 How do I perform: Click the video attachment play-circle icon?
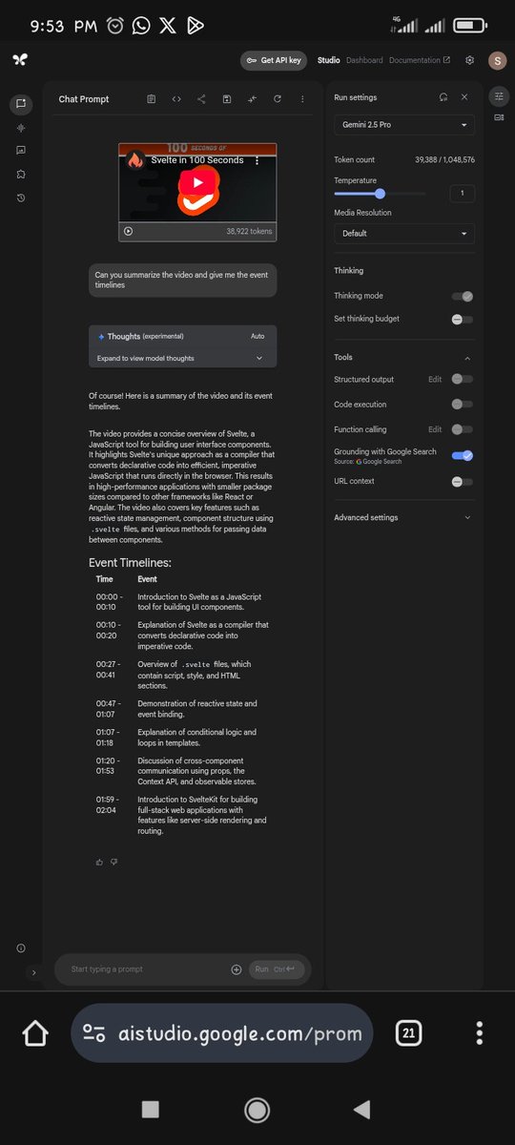129,231
